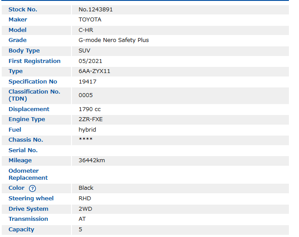Viewport: 299px width, 237px height.
Task: Click specification number 19417
Action: point(87,82)
